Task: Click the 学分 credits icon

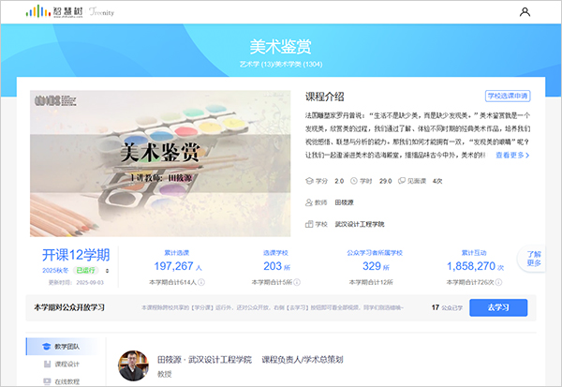Action: tap(310, 181)
